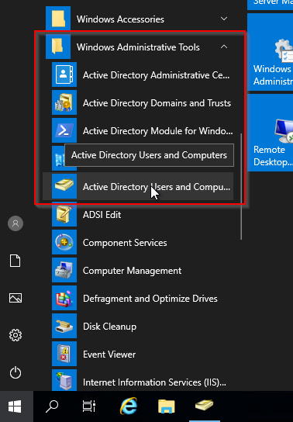293x422 pixels.
Task: Open Pictures icon in Start sidebar
Action: (16, 298)
